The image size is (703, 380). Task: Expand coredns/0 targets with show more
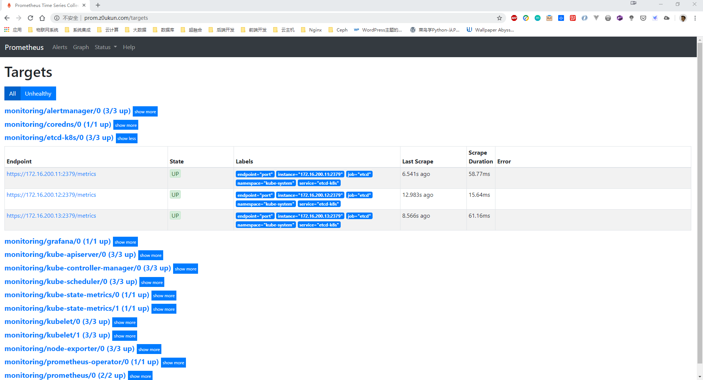click(126, 125)
